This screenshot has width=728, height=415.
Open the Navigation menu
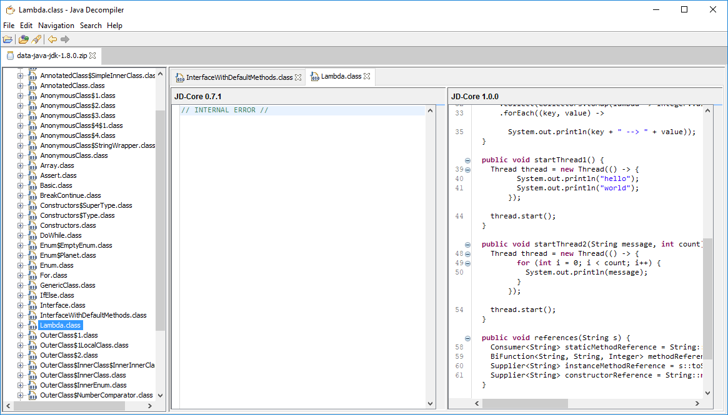[x=56, y=26]
